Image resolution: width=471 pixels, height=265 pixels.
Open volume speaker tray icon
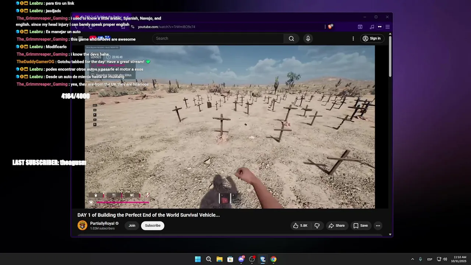click(445, 259)
